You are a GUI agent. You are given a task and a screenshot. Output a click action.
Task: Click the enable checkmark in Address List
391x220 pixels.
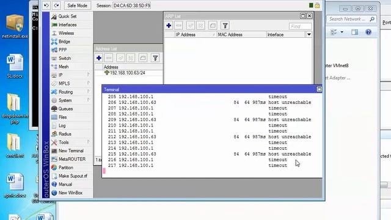[121, 58]
